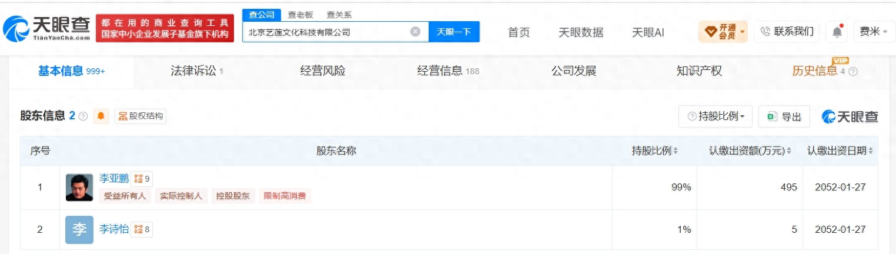Open the 经营风险 tab

coord(323,71)
